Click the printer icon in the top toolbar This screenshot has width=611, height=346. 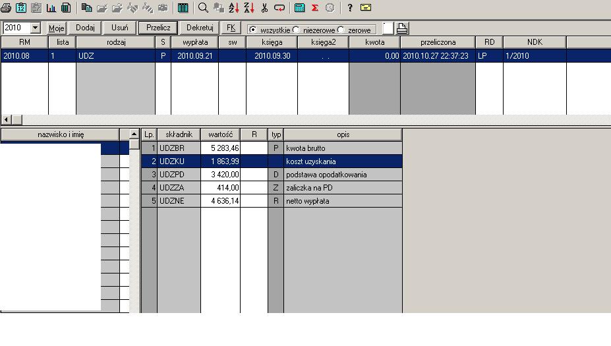tap(6, 8)
